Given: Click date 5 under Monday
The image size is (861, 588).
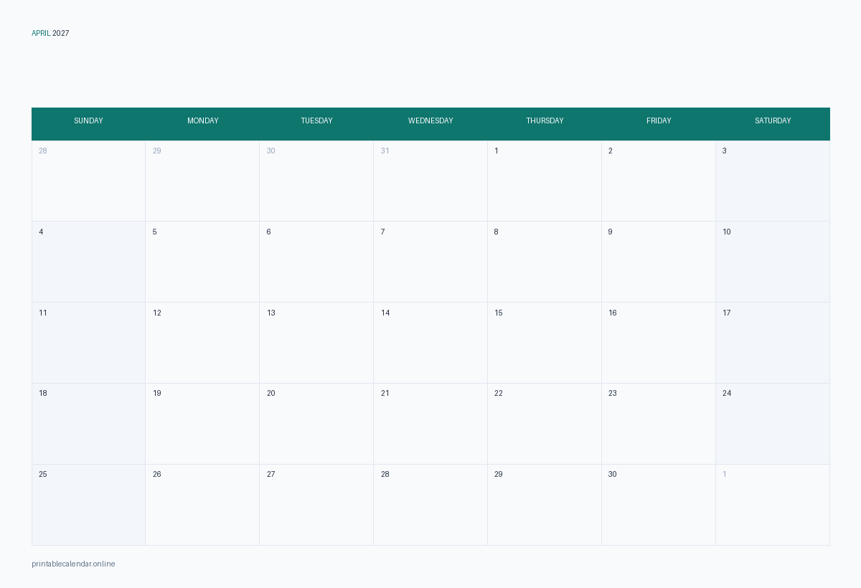Looking at the screenshot, I should click(x=155, y=232).
